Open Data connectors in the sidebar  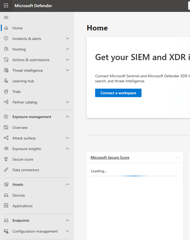point(26,170)
